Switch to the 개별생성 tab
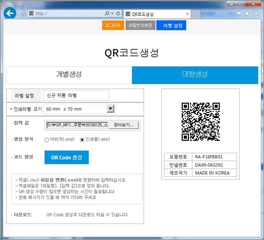The height and width of the screenshot is (240, 264). point(69,75)
